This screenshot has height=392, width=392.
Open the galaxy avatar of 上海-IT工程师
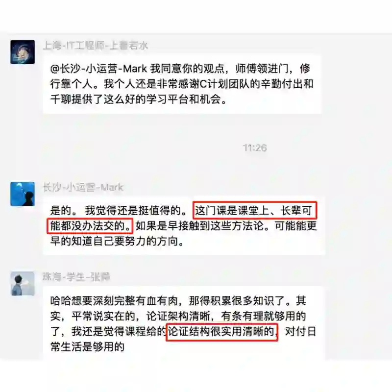[23, 52]
